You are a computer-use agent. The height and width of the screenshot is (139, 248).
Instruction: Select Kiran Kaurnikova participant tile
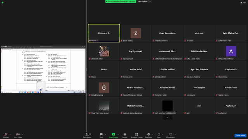(167, 33)
